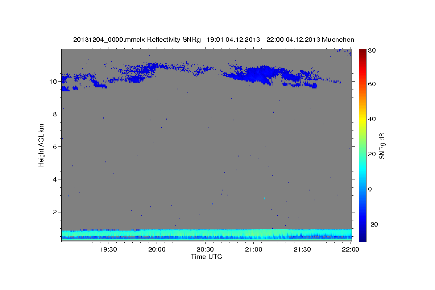This screenshot has width=435, height=290.
Task: Click the colorbar value 20
Action: (x=372, y=154)
